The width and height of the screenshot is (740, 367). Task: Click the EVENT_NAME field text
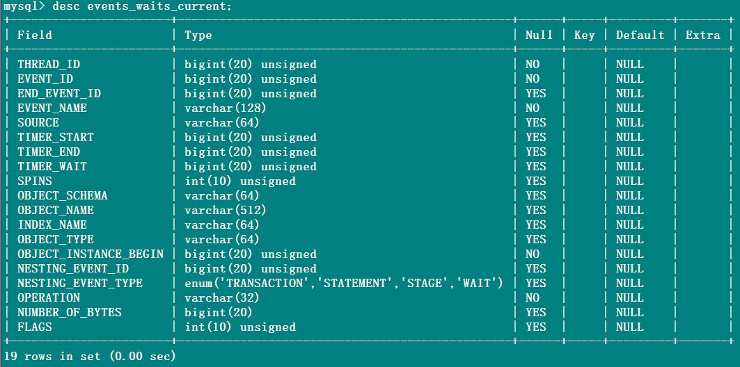point(52,108)
